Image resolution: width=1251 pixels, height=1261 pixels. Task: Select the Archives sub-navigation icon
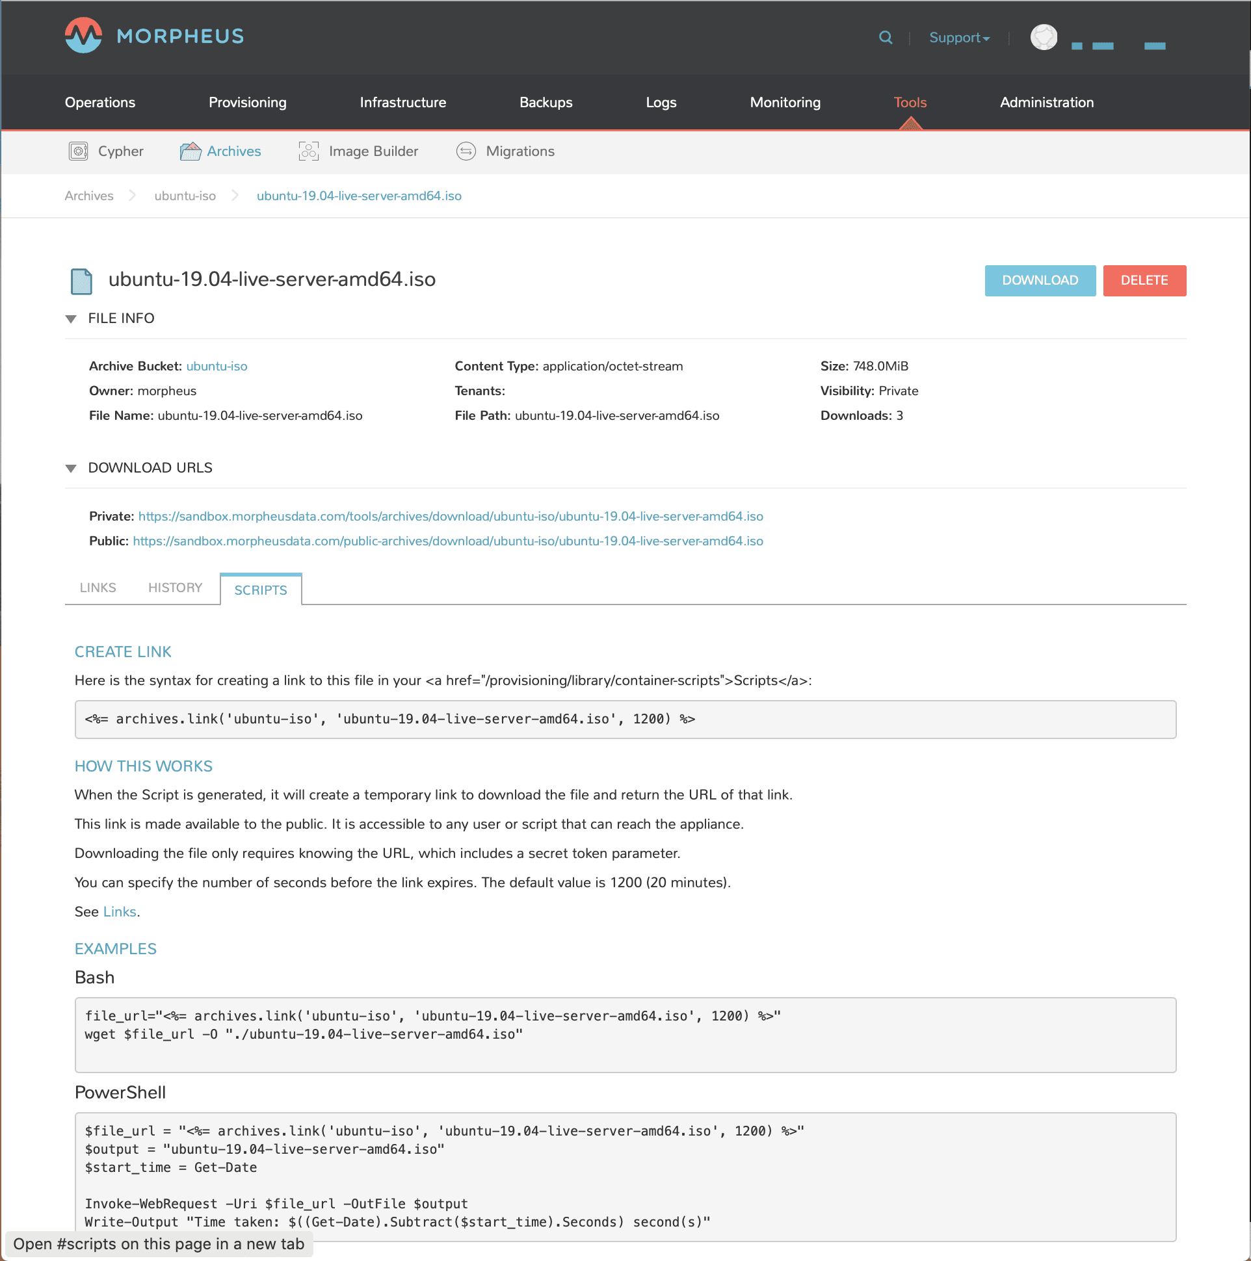point(190,151)
